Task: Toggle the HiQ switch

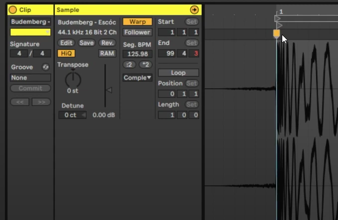Action: click(x=66, y=53)
